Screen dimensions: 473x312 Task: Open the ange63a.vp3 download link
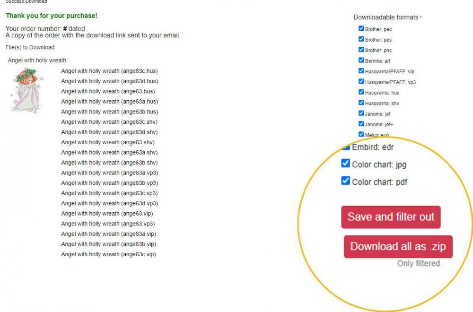pos(110,173)
